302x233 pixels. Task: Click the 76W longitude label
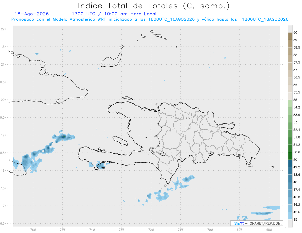(x=33, y=230)
